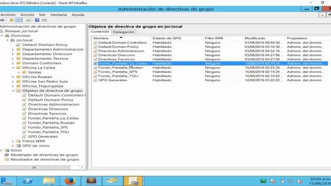Click modified date 12/08/2016 03:22:22

(262, 80)
